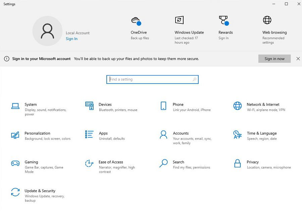302x211 pixels.
Task: Click 'Display, sound, notifications, power' description
Action: [x=45, y=112]
